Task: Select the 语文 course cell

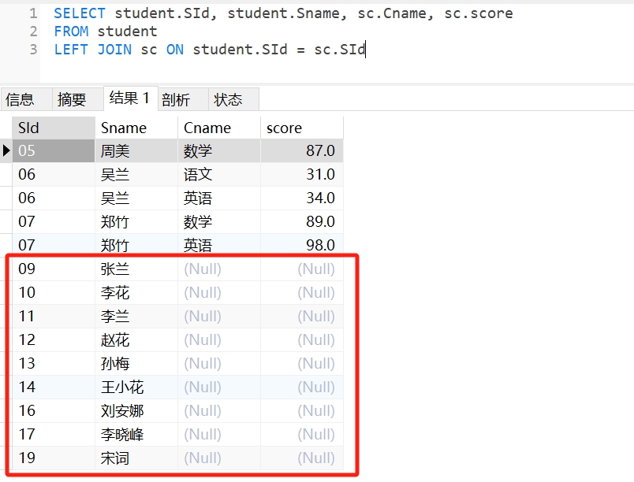Action: pos(218,175)
